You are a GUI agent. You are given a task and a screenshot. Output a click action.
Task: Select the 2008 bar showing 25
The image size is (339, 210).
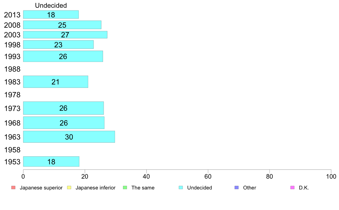pos(62,25)
